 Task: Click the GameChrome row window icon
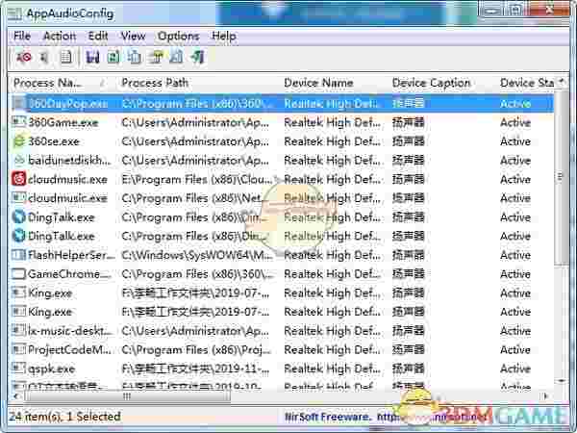pos(19,274)
